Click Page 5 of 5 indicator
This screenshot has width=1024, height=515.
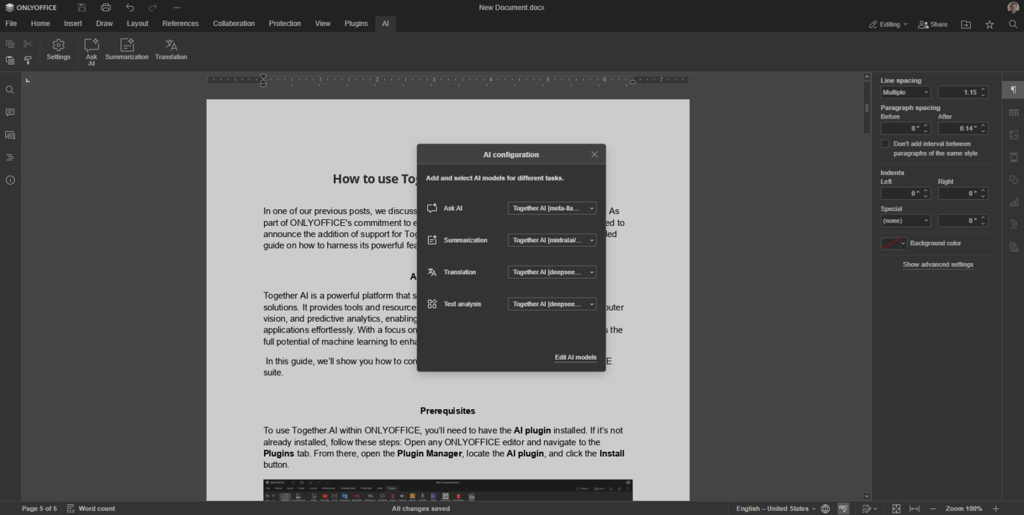click(39, 508)
